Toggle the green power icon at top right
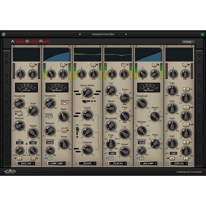This screenshot has height=206, width=206. (x=202, y=34)
